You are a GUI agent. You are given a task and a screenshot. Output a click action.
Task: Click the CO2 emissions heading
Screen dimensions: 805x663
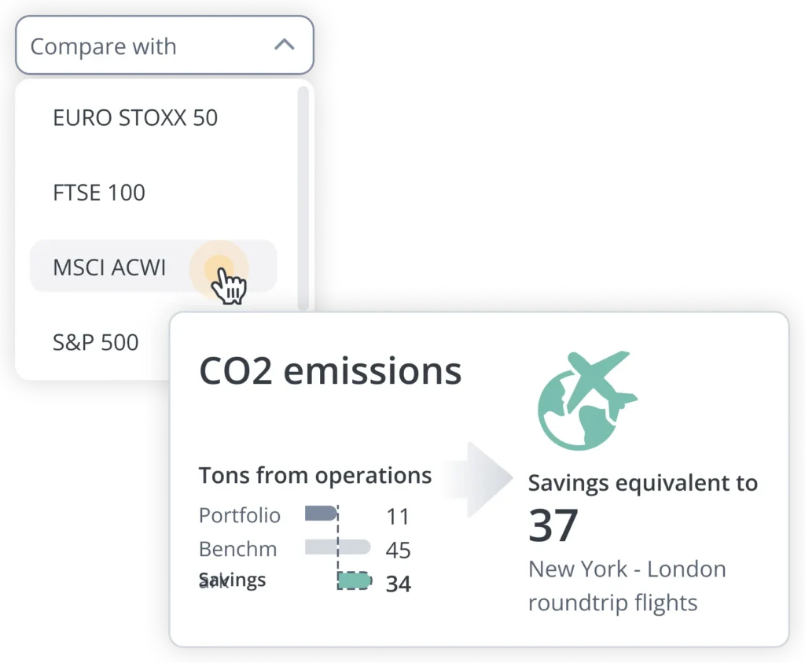point(330,370)
